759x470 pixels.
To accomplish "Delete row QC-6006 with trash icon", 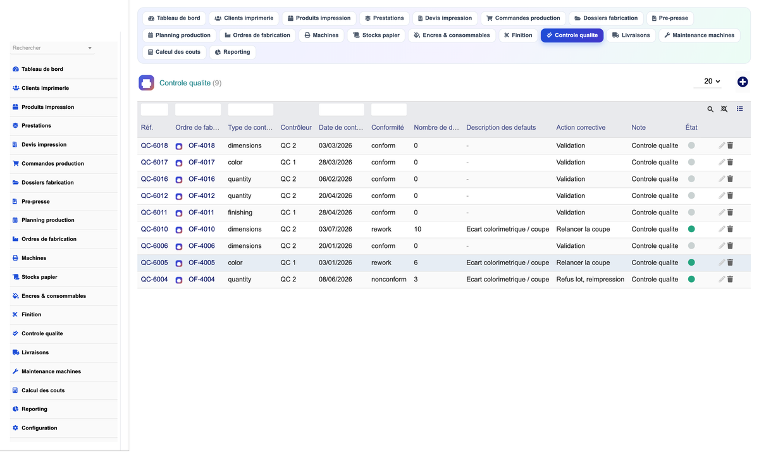I will coord(730,245).
